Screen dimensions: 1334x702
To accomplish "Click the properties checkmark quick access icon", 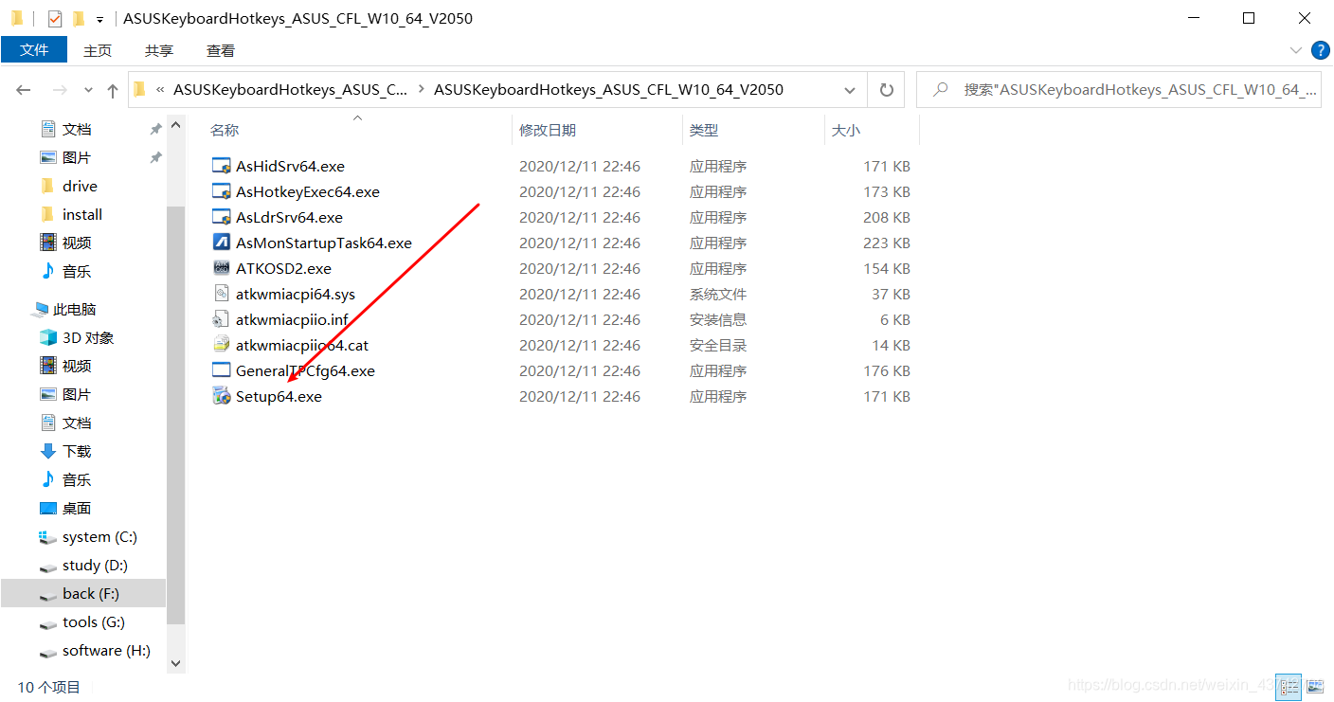I will [x=55, y=18].
